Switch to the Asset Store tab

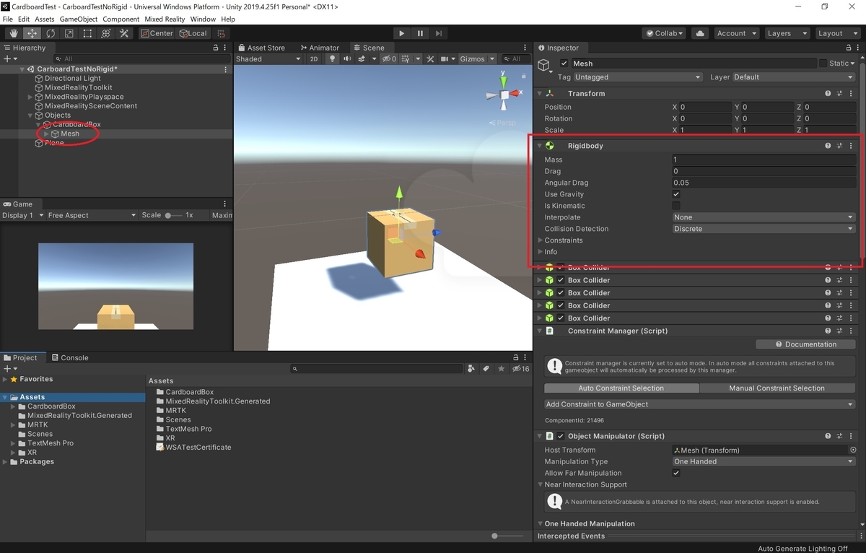click(x=261, y=48)
